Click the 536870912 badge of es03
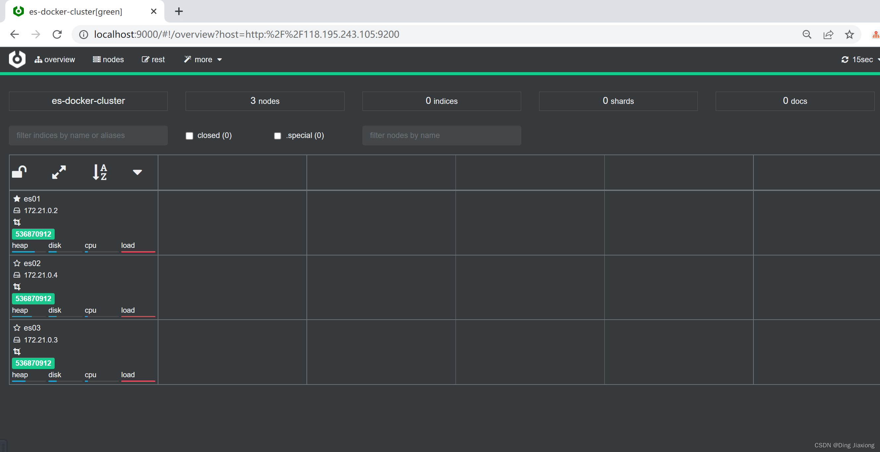 pyautogui.click(x=33, y=363)
